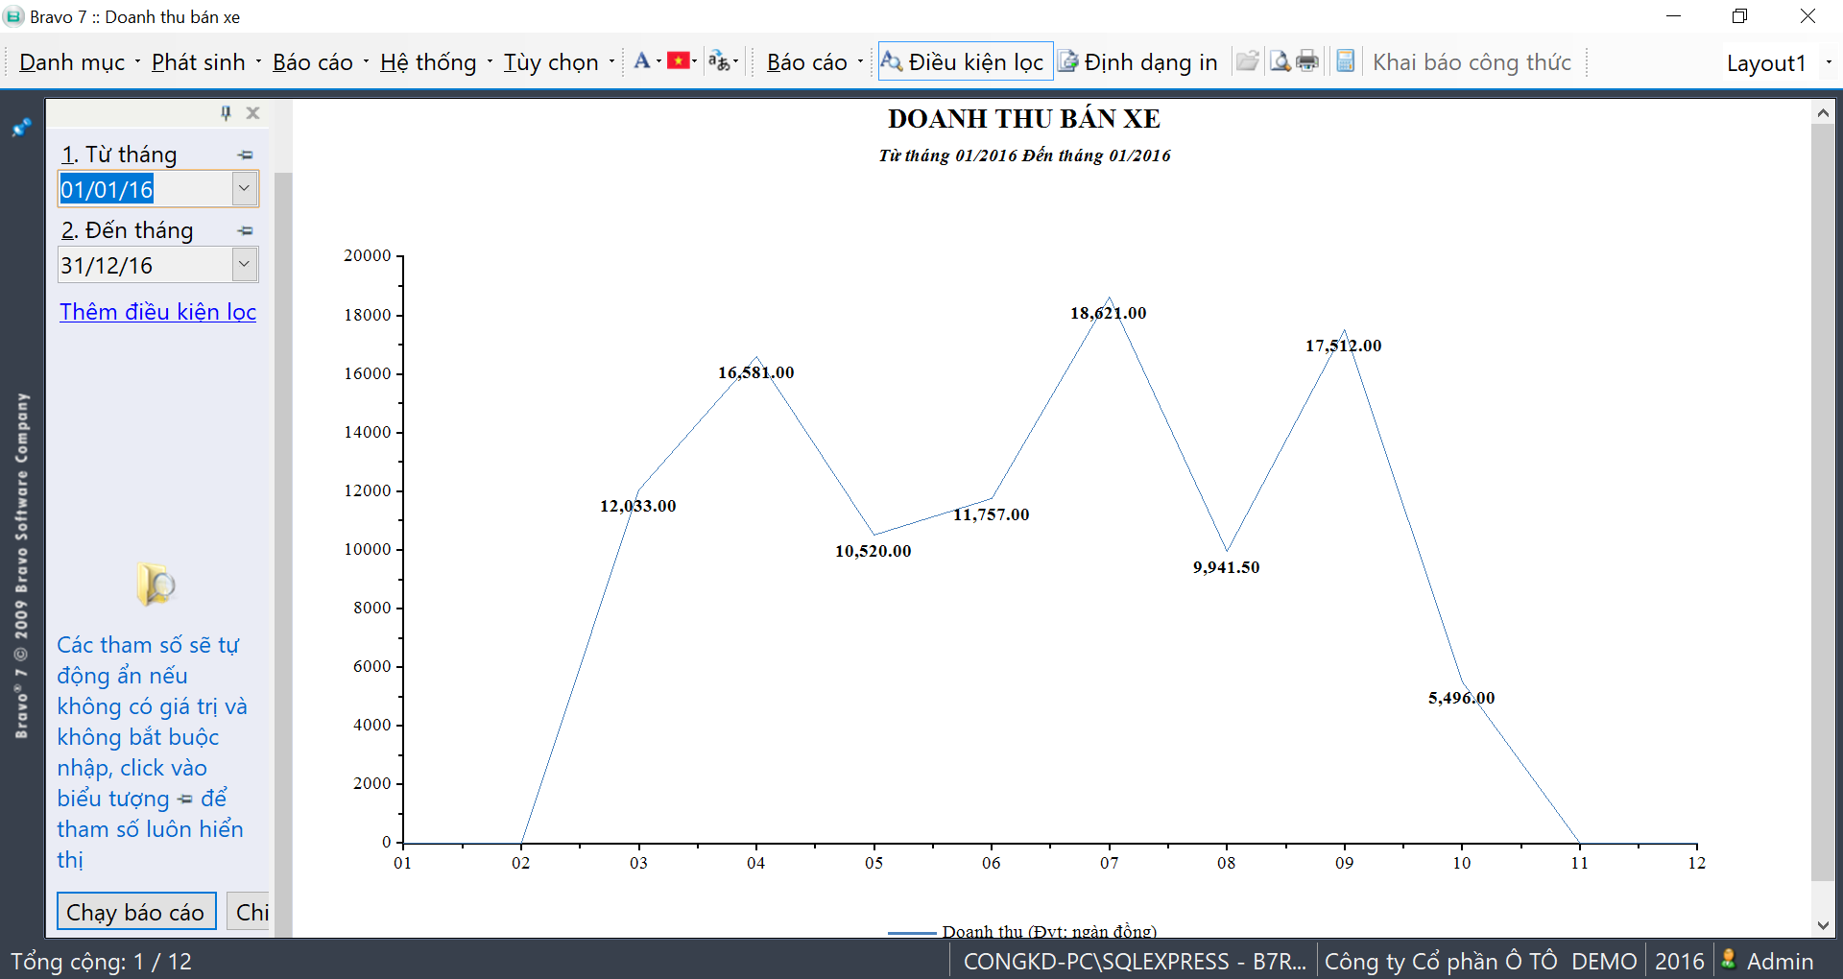Open the Đến tháng date dropdown

[245, 264]
